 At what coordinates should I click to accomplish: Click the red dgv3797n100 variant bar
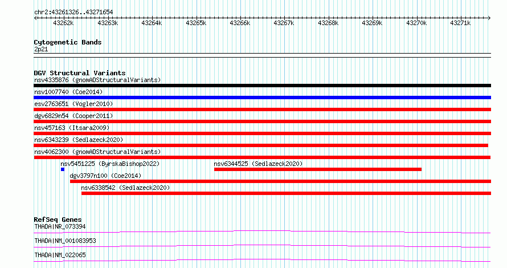click(281, 181)
